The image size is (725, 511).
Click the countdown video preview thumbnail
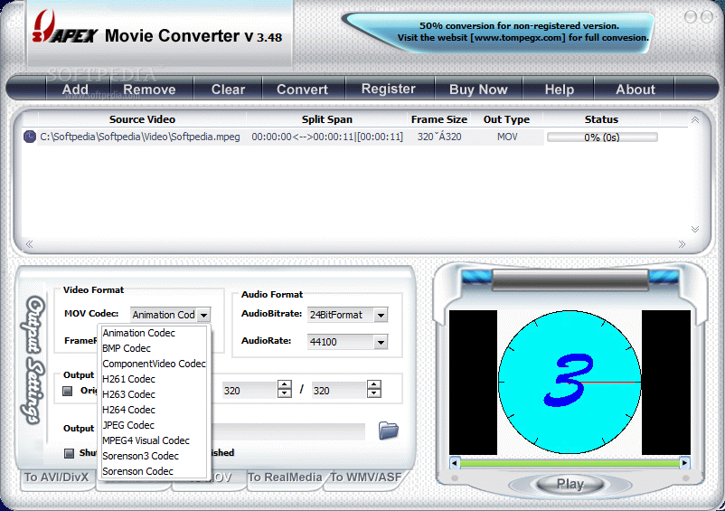coord(570,382)
